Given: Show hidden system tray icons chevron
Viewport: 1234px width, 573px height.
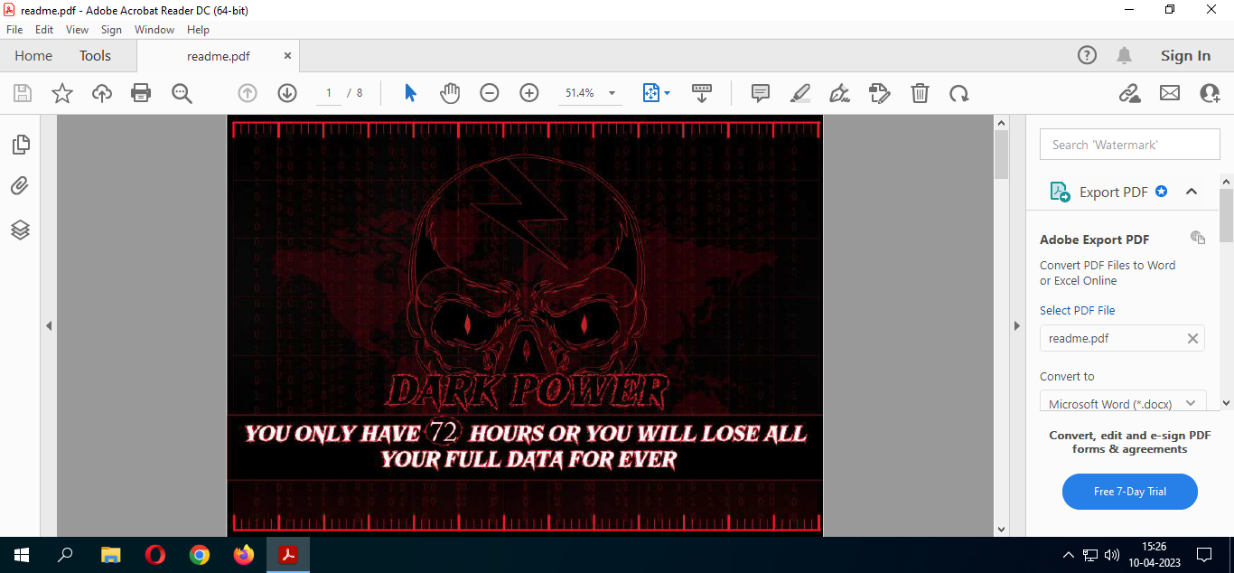Looking at the screenshot, I should point(1069,555).
